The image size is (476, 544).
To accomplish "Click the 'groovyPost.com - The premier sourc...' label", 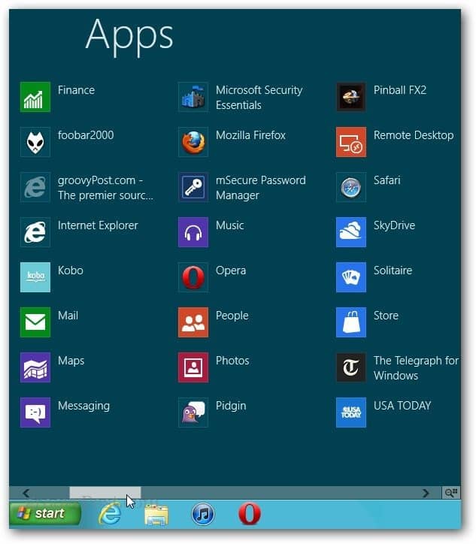I will (x=105, y=188).
